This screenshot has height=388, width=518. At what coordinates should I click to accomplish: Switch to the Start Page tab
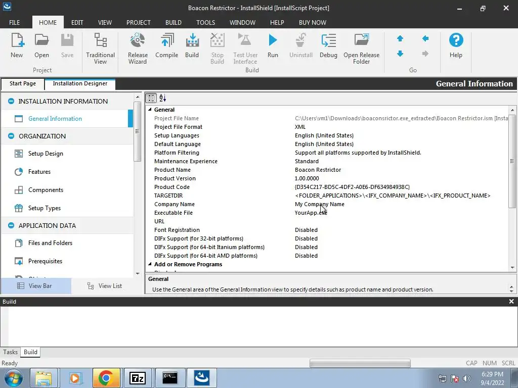23,84
